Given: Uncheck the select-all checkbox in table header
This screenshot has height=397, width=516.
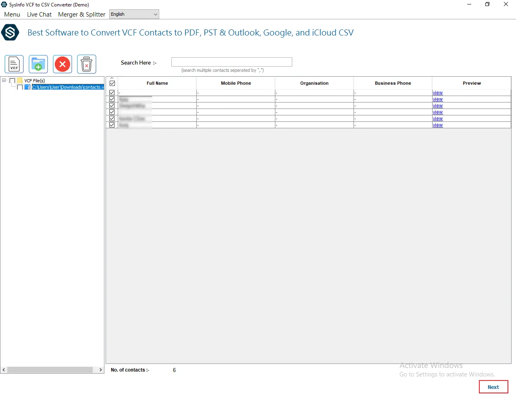Looking at the screenshot, I should (x=112, y=83).
